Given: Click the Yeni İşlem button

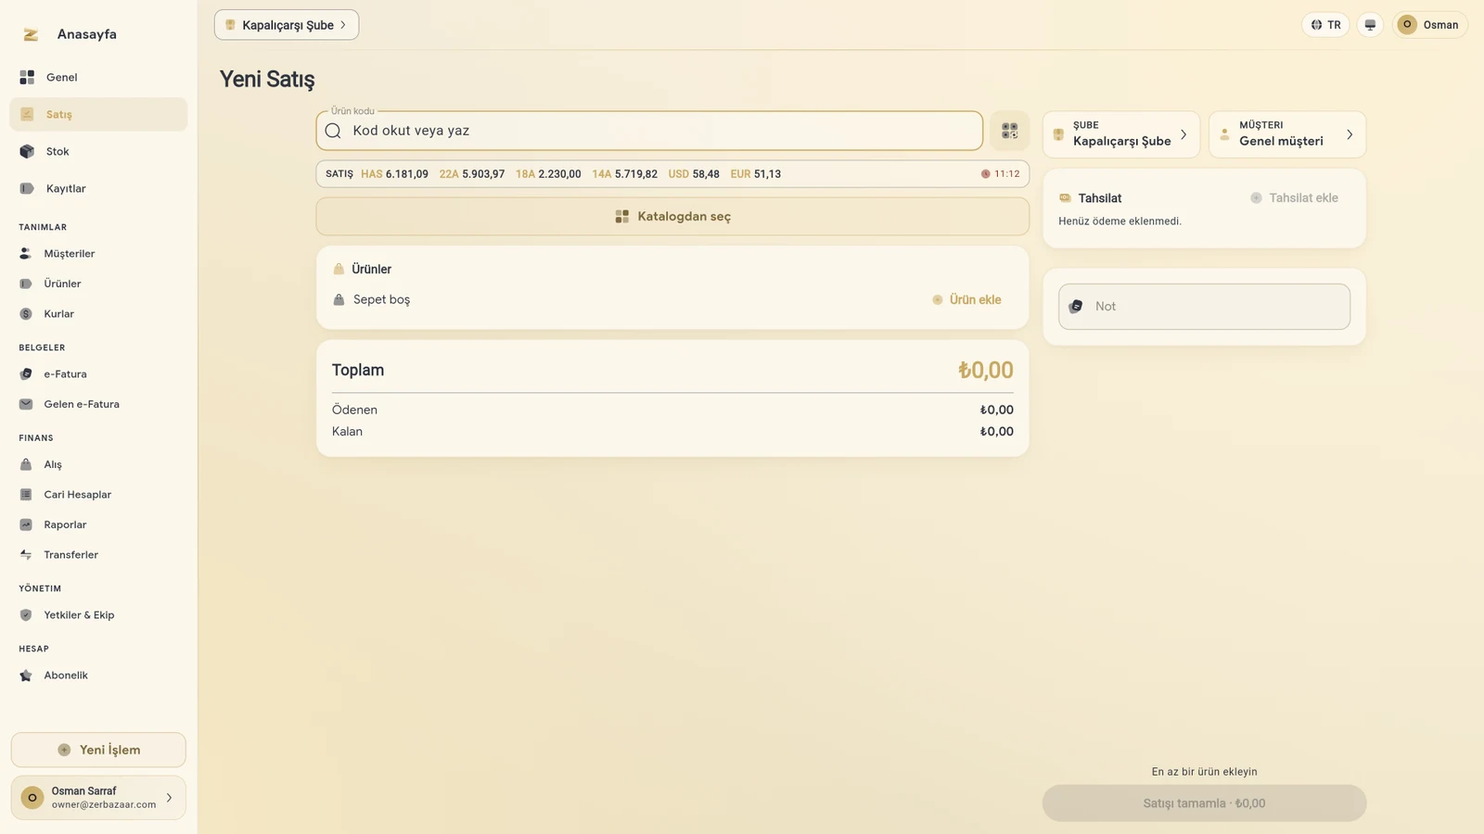Looking at the screenshot, I should pos(98,750).
